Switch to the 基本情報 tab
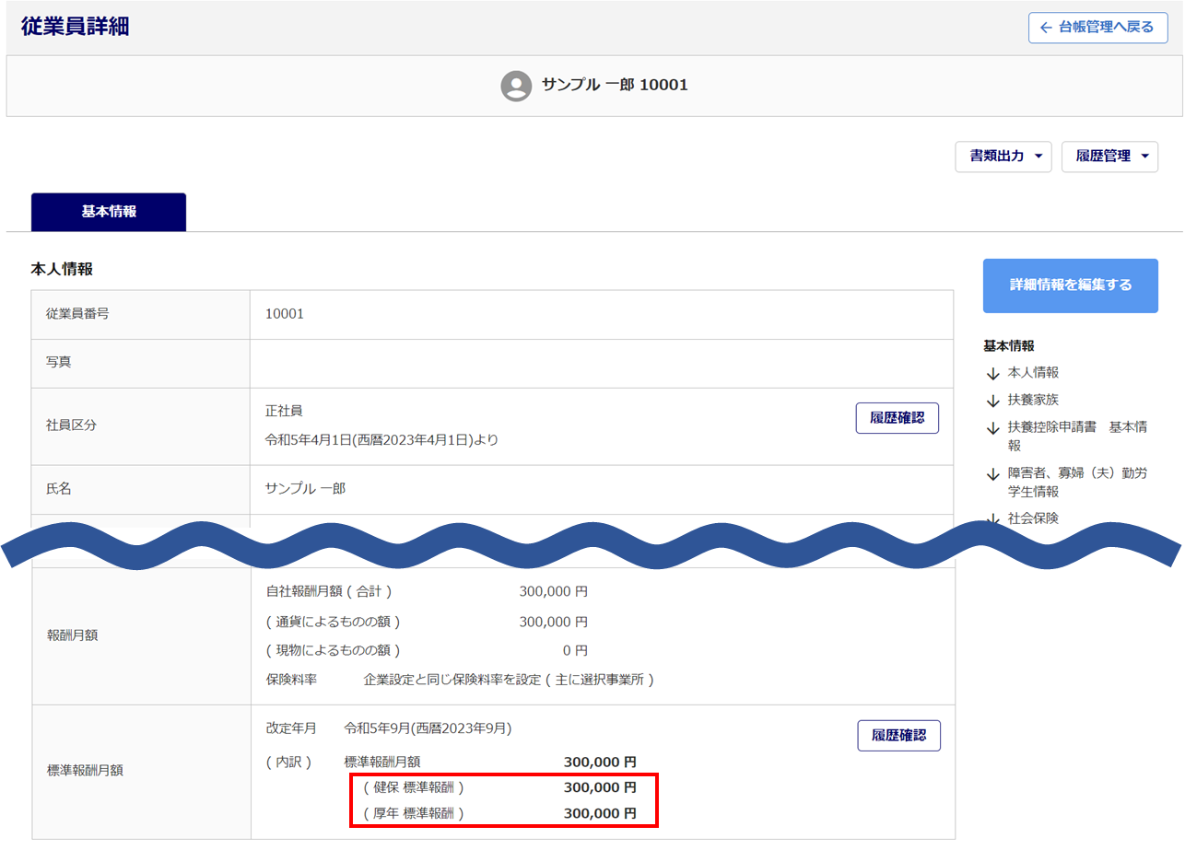Image resolution: width=1185 pixels, height=850 pixels. [109, 212]
